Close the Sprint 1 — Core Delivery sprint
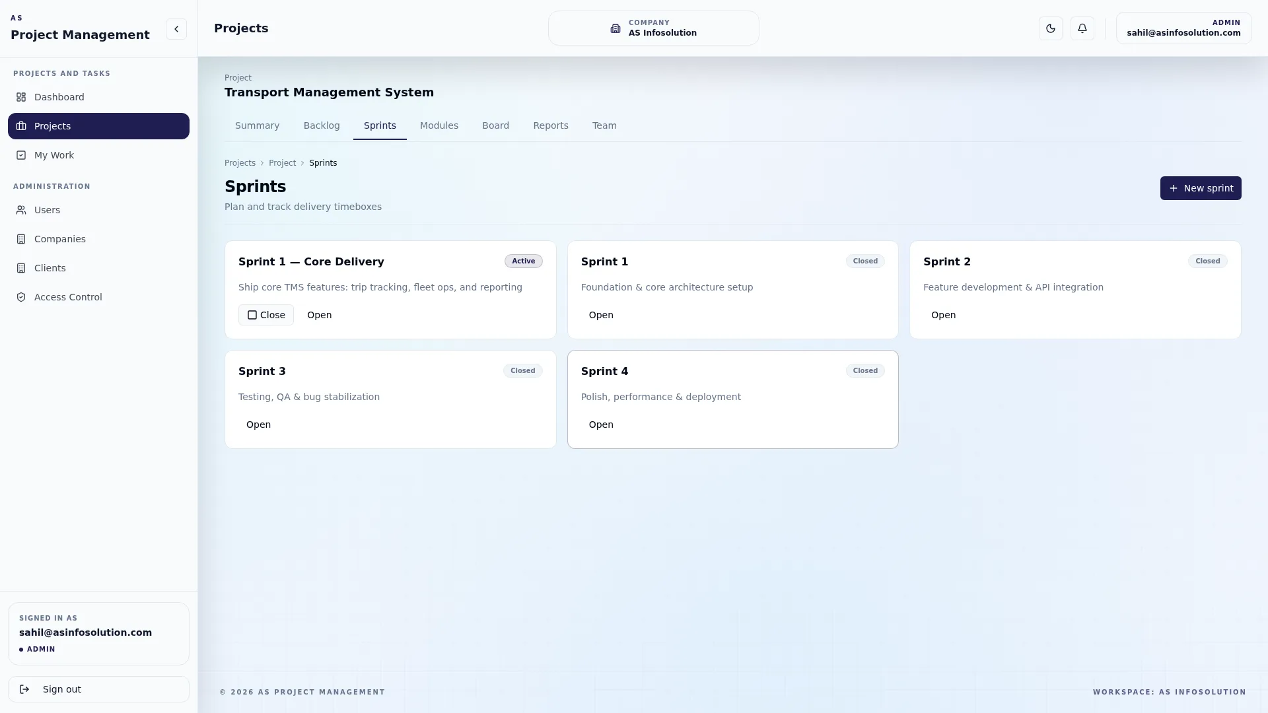The width and height of the screenshot is (1268, 713). 266,315
